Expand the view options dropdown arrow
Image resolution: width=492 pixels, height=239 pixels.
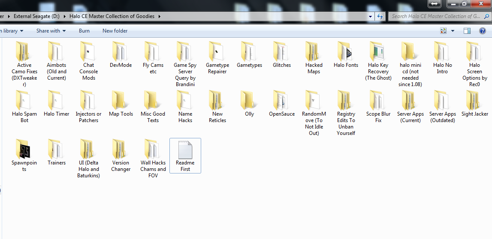(x=453, y=31)
